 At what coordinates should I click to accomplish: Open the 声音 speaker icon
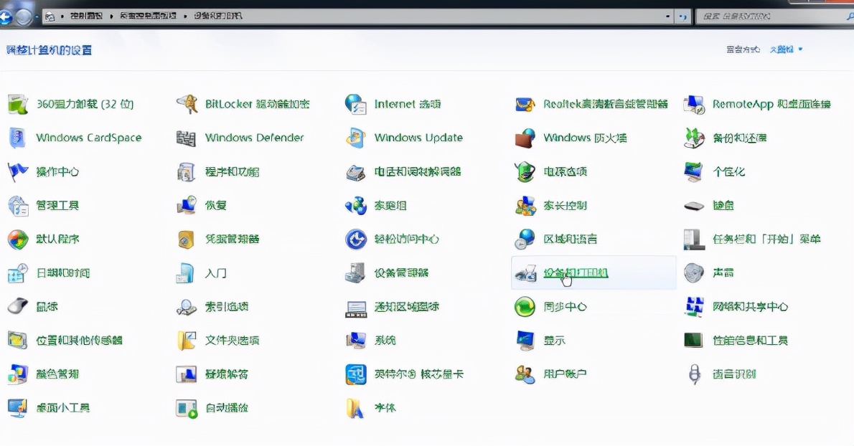pyautogui.click(x=695, y=273)
